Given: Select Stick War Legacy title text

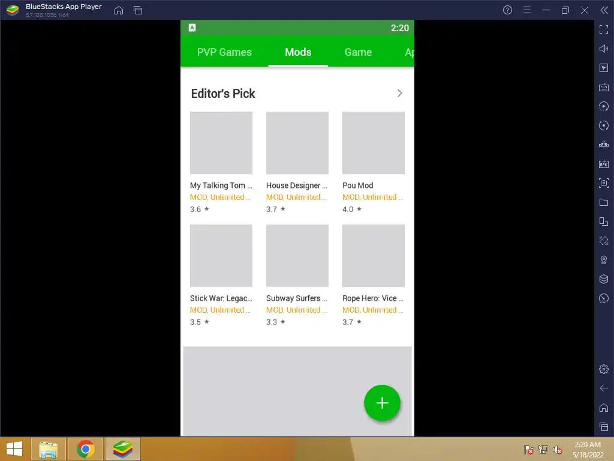Looking at the screenshot, I should click(x=221, y=298).
